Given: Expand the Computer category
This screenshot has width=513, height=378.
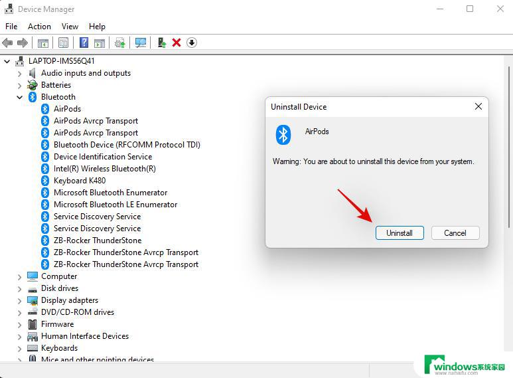Looking at the screenshot, I should coord(19,277).
